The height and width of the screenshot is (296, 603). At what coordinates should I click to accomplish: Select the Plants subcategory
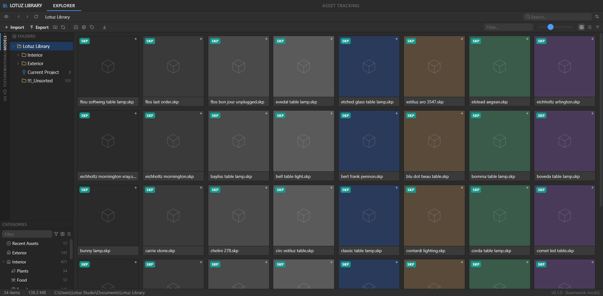pyautogui.click(x=35, y=271)
